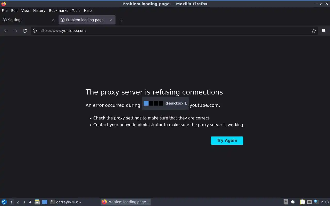Select the Firefox task in the taskbar
Screen dimensions: 330x206
126,202
